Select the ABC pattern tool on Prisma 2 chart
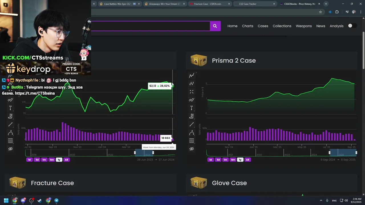 click(x=192, y=133)
